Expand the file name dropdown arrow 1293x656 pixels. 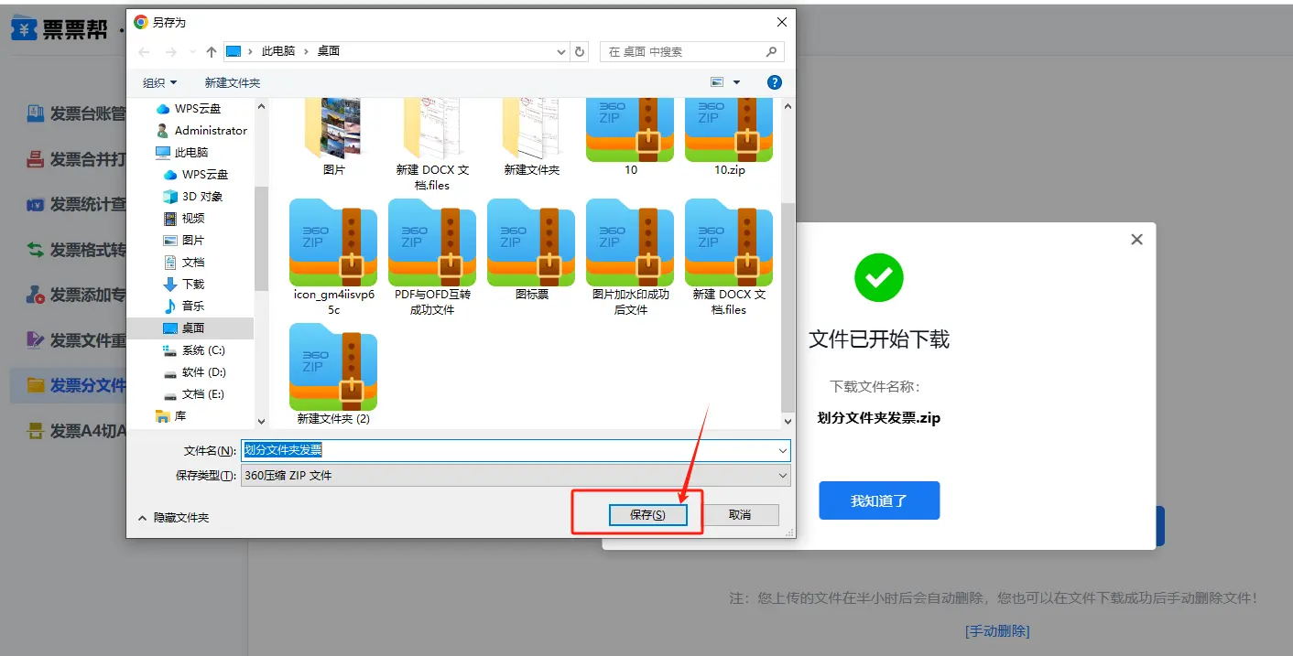(782, 450)
